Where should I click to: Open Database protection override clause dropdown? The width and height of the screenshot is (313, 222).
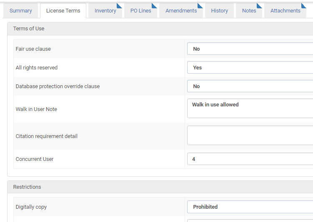coord(250,86)
